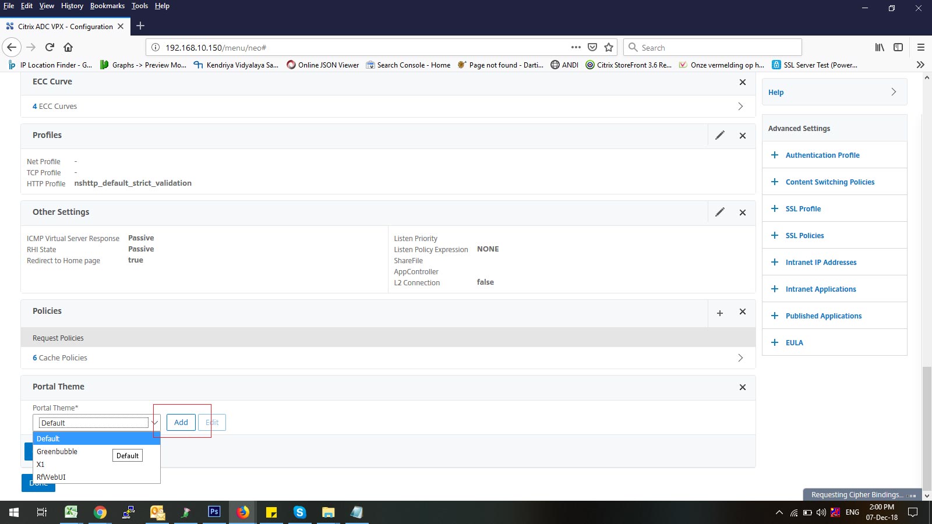Open Photoshop from the taskbar
932x524 pixels.
(x=214, y=512)
